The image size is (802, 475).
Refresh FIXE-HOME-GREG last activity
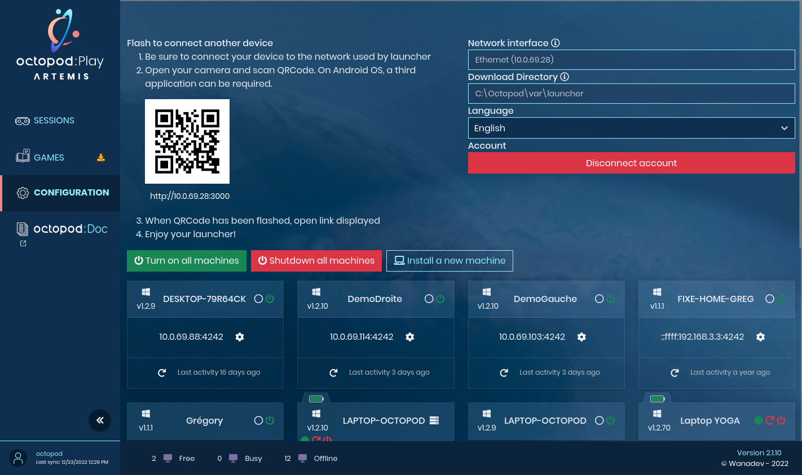[675, 372]
